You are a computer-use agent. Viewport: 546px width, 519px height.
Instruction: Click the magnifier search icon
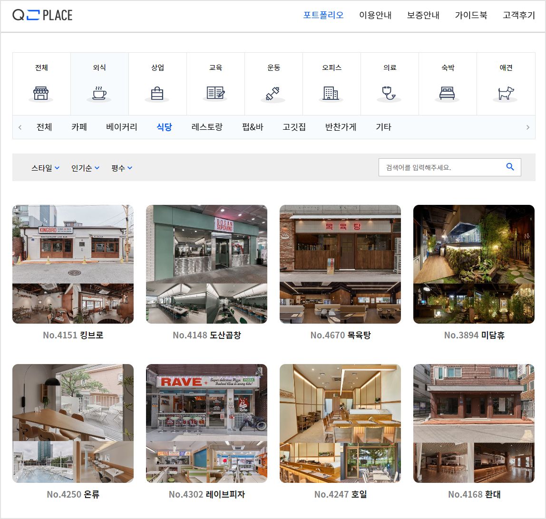tap(510, 167)
